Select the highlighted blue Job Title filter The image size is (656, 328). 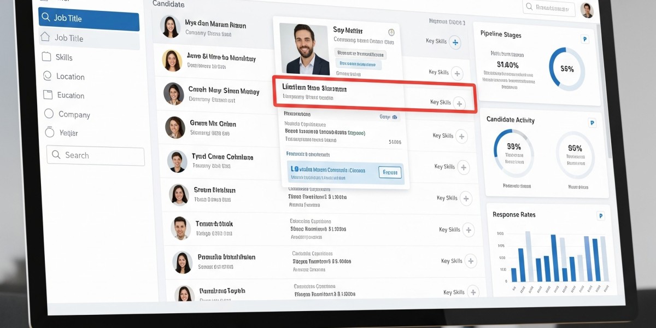point(89,19)
